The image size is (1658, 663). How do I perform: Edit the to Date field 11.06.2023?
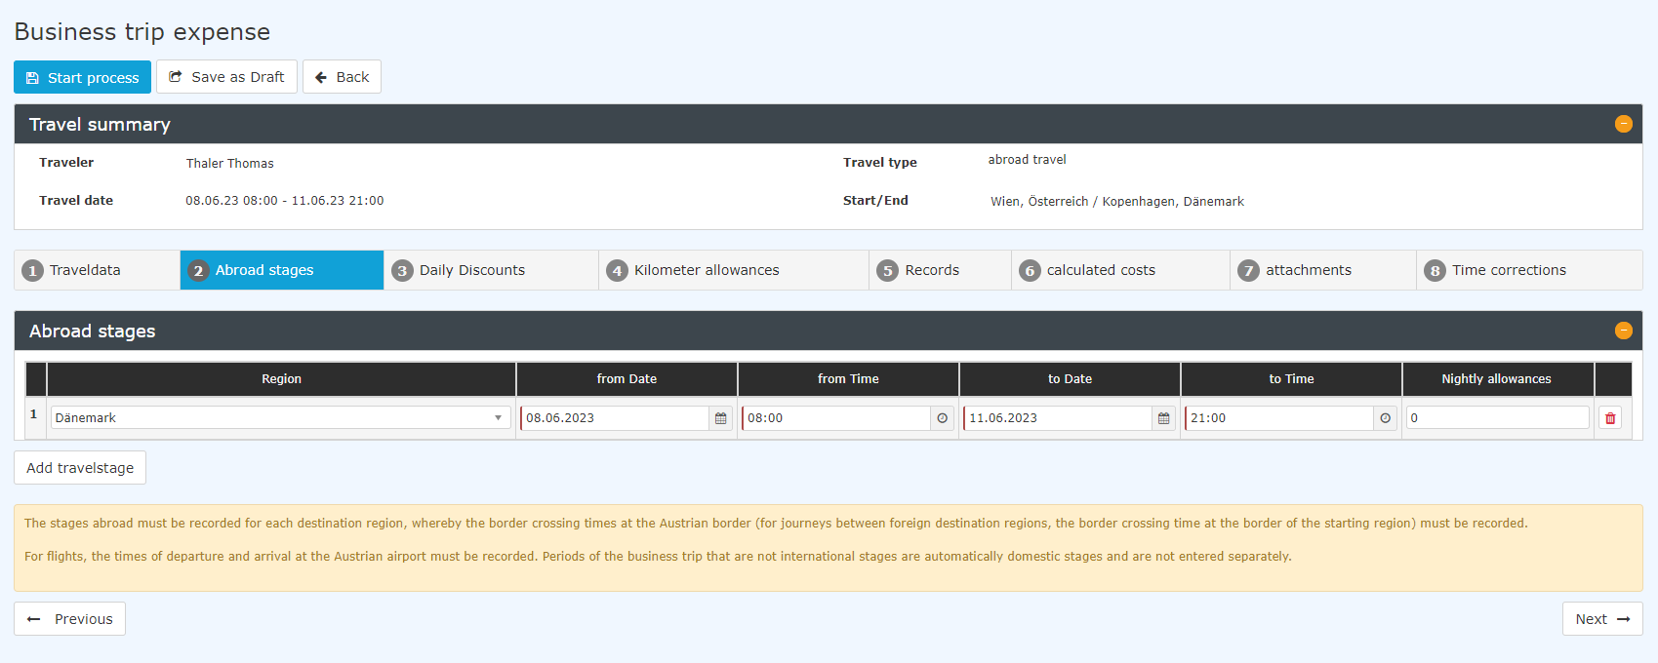coord(1058,418)
